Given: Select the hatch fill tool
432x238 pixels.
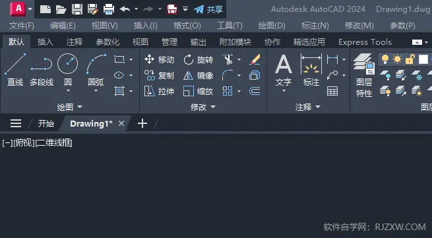Looking at the screenshot, I should coord(119,91).
